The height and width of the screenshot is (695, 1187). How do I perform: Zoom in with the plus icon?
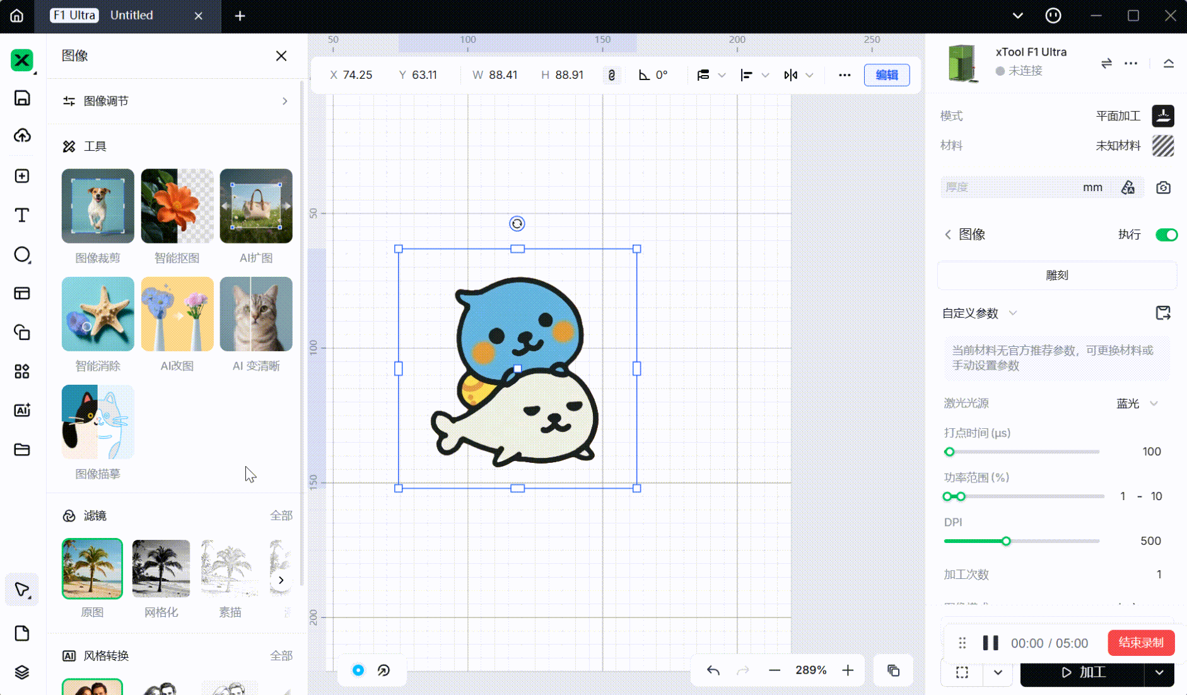pos(848,670)
